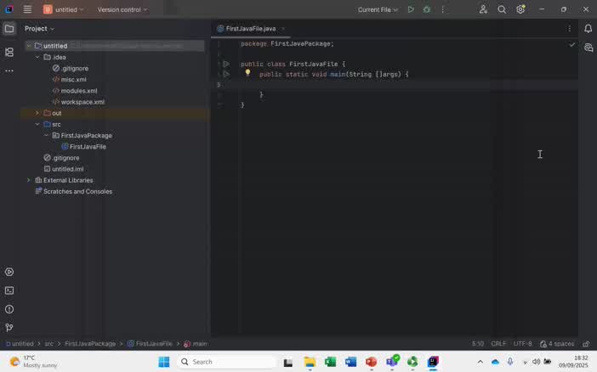
Task: Run the current file with green play
Action: (411, 9)
